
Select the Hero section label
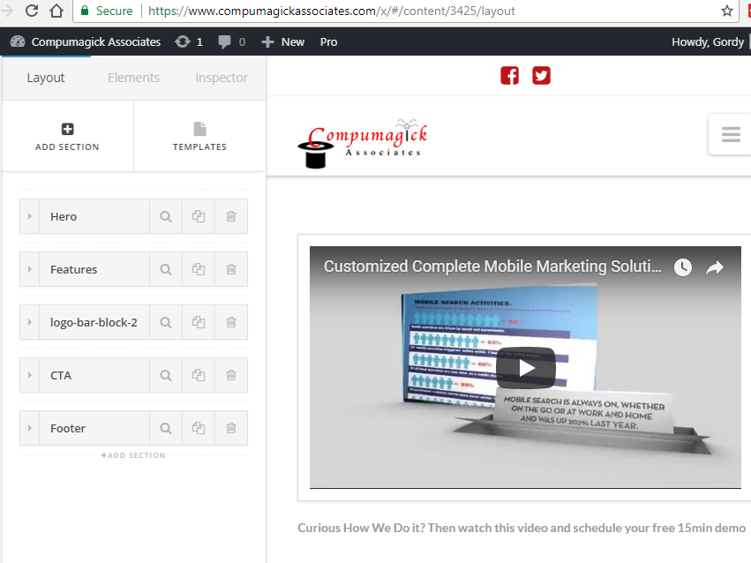click(x=64, y=216)
